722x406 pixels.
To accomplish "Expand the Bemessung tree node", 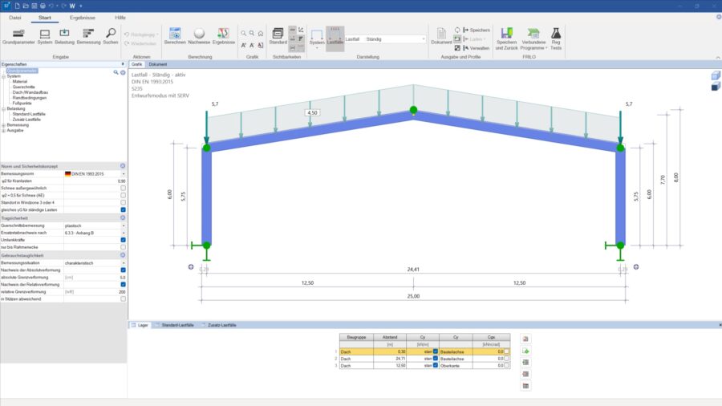I will point(3,124).
